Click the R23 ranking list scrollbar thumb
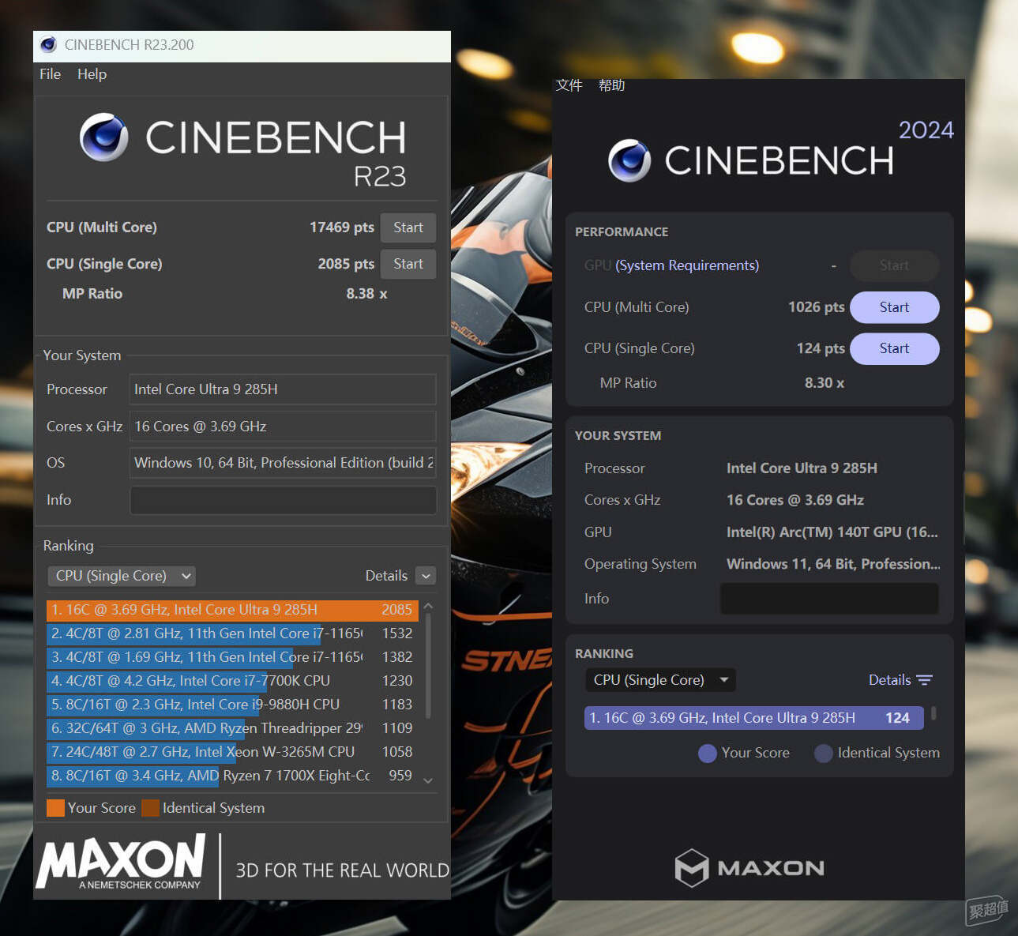The width and height of the screenshot is (1018, 936). (428, 667)
